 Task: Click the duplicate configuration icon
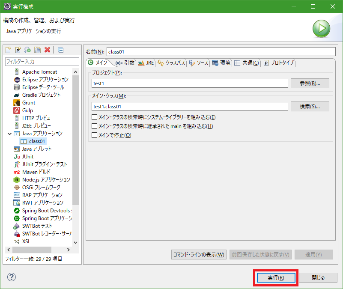point(38,50)
